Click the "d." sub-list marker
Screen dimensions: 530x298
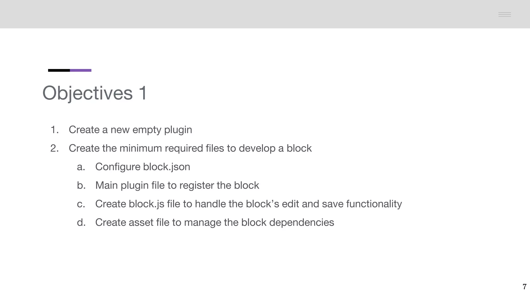tap(81, 222)
